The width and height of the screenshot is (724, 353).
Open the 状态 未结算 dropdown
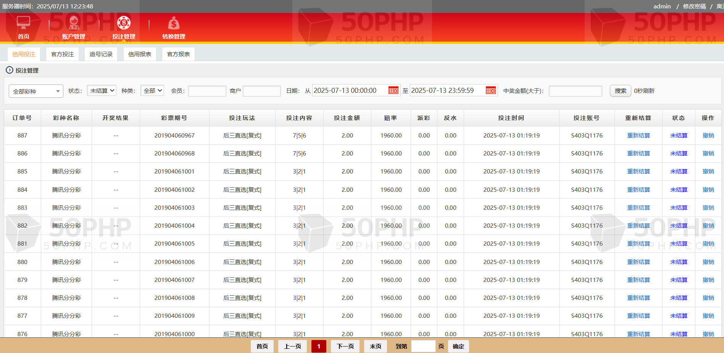(x=102, y=91)
